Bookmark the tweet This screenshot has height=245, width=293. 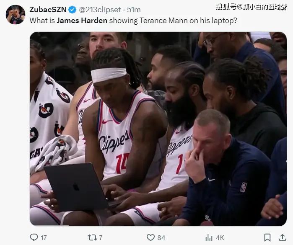tap(267, 237)
